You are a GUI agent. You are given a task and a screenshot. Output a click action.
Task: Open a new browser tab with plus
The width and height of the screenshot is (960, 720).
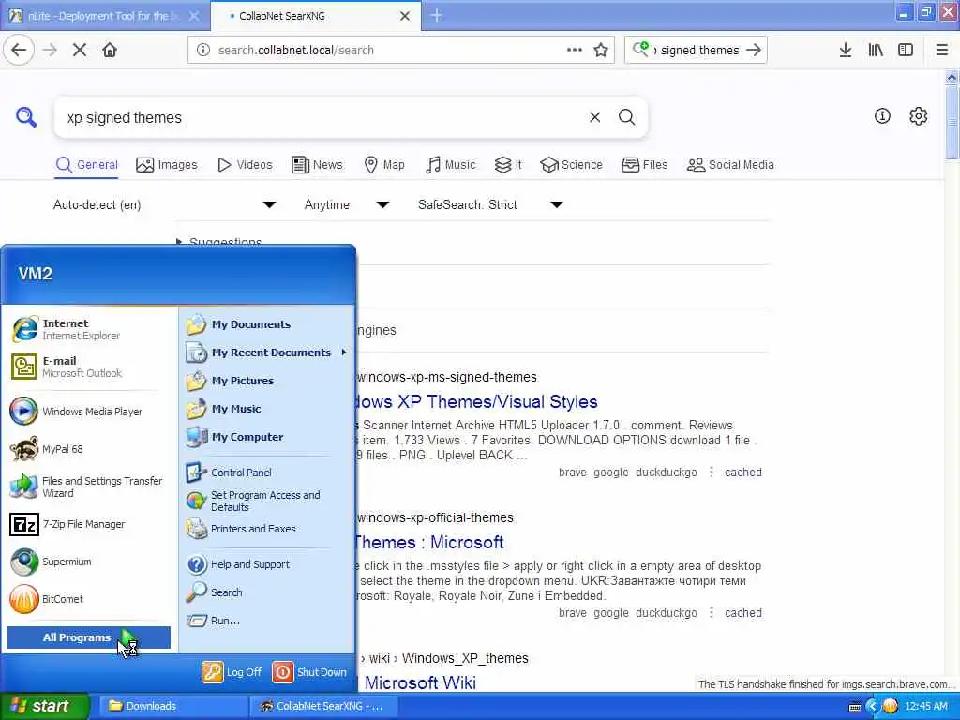pyautogui.click(x=437, y=15)
